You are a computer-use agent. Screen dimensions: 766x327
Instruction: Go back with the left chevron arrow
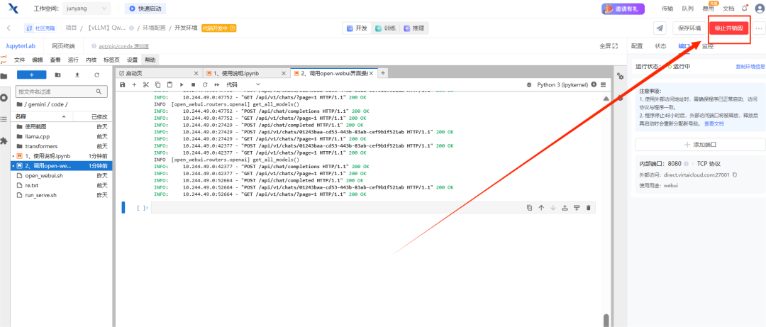pos(9,28)
